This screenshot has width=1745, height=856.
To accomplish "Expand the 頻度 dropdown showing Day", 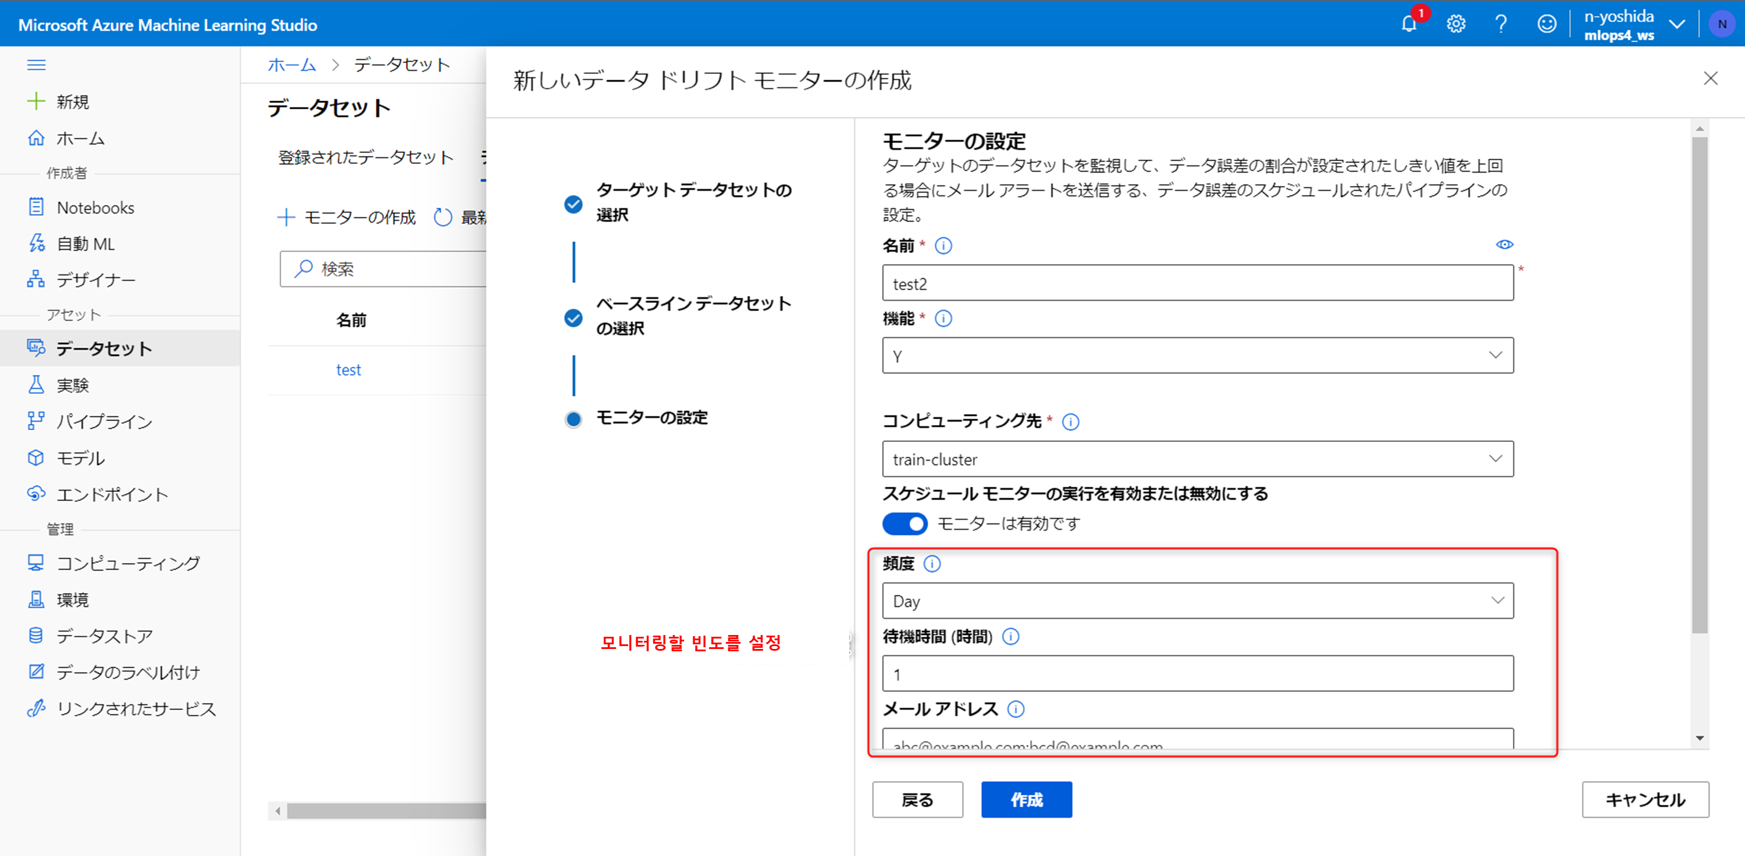I will point(1197,601).
